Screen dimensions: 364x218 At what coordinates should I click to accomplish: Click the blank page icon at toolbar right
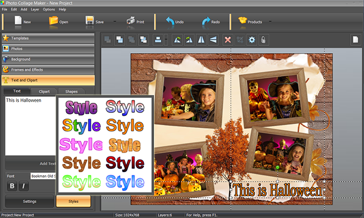click(356, 40)
